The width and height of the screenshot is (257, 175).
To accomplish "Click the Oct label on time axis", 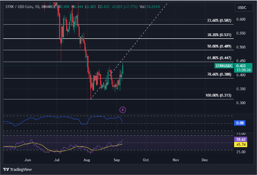I will (146, 160).
